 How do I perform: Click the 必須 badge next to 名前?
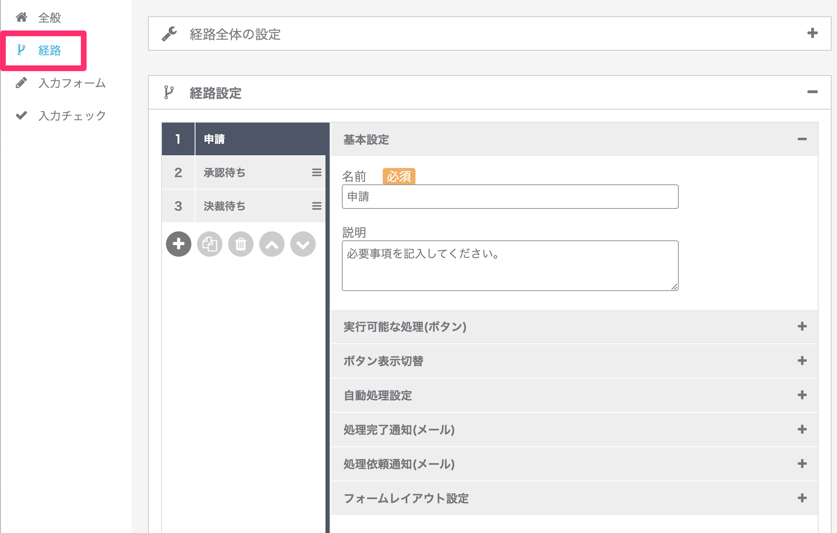[x=399, y=176]
